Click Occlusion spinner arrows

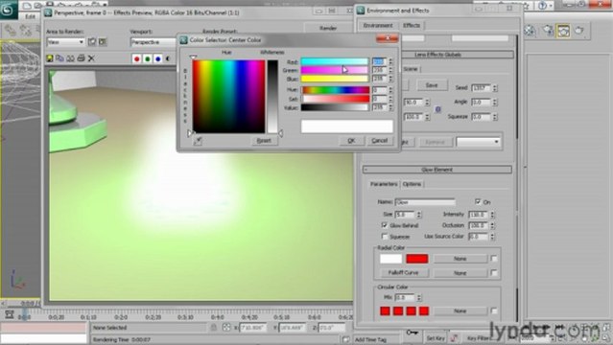(x=492, y=225)
